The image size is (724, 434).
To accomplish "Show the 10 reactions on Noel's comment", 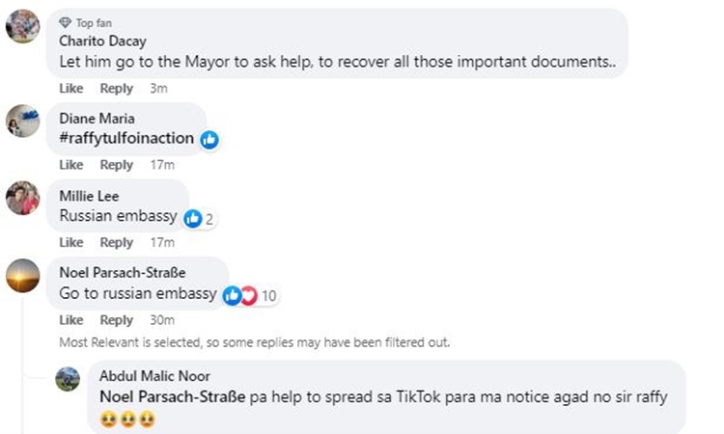I will 249,295.
